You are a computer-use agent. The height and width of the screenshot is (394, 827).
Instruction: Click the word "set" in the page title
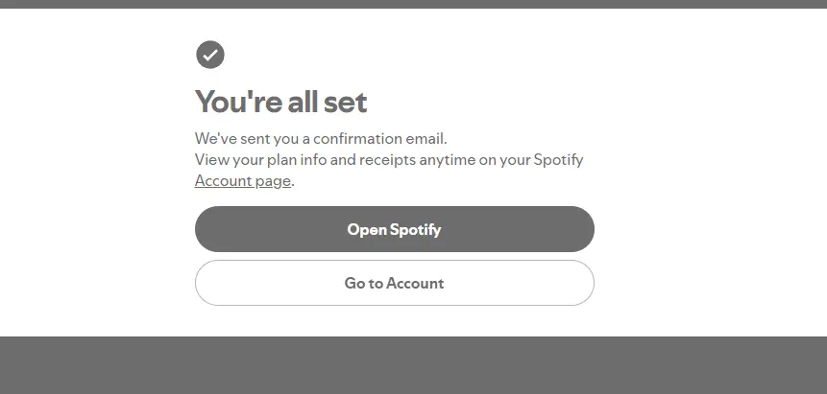click(x=345, y=102)
